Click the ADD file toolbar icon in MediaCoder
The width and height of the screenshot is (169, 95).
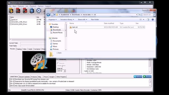click(11, 11)
